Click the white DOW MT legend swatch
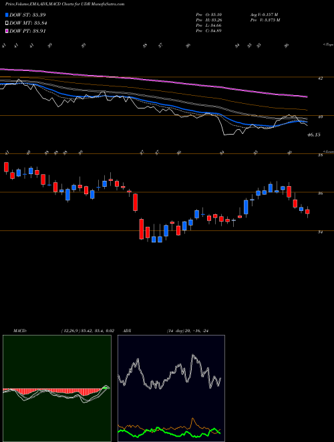334x442 pixels. tap(7, 23)
